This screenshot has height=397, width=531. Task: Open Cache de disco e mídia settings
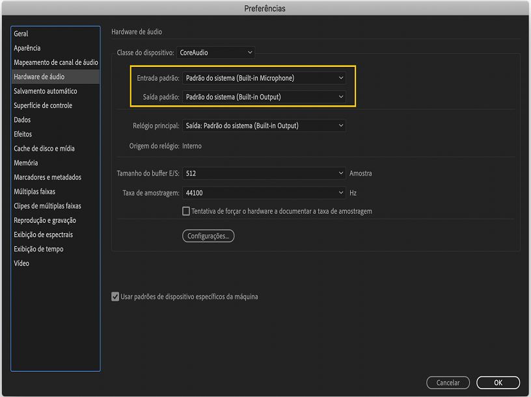[x=44, y=149]
